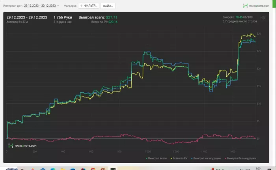Screen dimensions: 276x170
Task: Click the dropdown arrow next to the date interval
Action: coord(58,6)
